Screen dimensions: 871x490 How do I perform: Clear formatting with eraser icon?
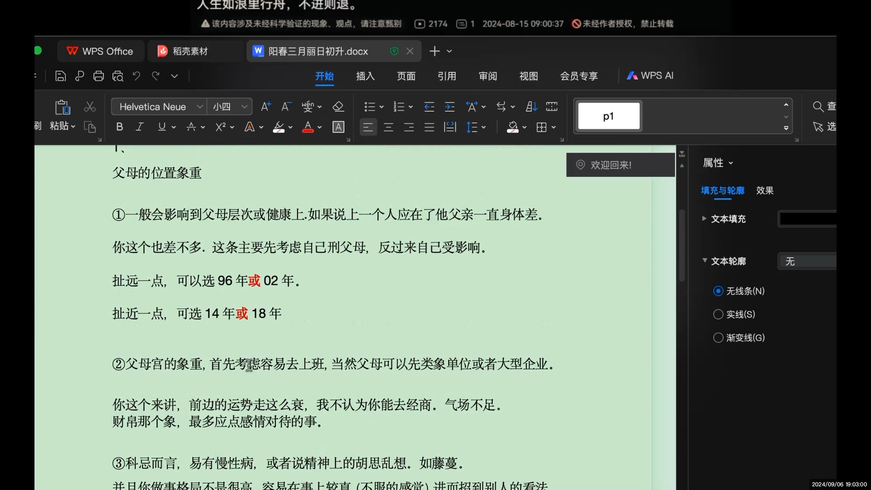[x=338, y=107]
